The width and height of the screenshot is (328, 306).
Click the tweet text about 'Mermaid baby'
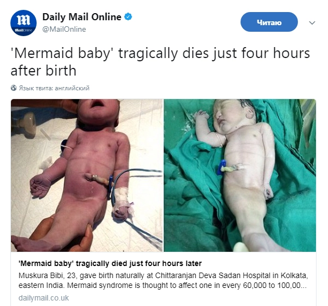160,61
